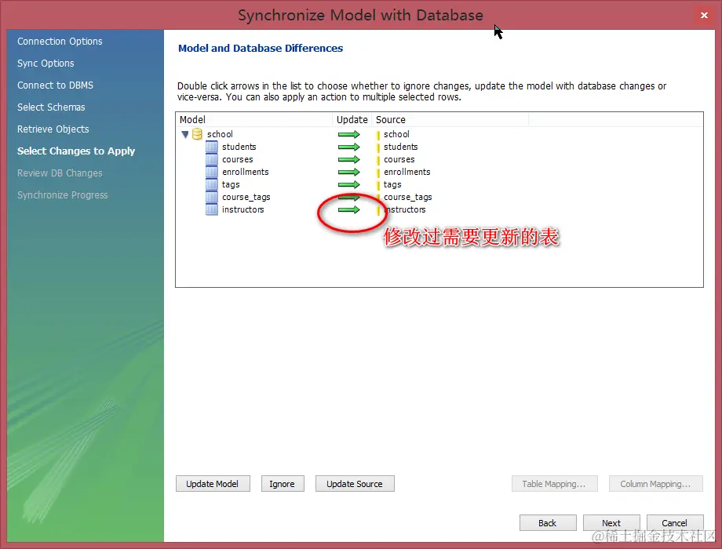Click the Update Source button
Screen dimensions: 722x549
(x=355, y=484)
